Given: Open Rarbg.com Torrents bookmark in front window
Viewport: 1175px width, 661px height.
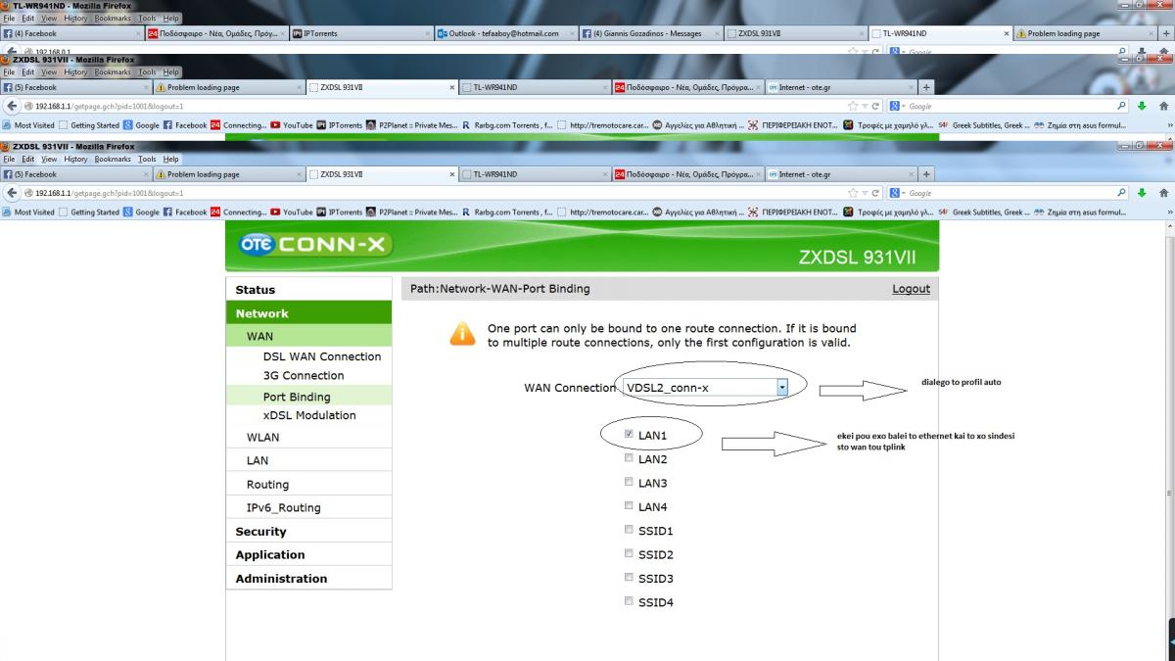Looking at the screenshot, I should (507, 212).
